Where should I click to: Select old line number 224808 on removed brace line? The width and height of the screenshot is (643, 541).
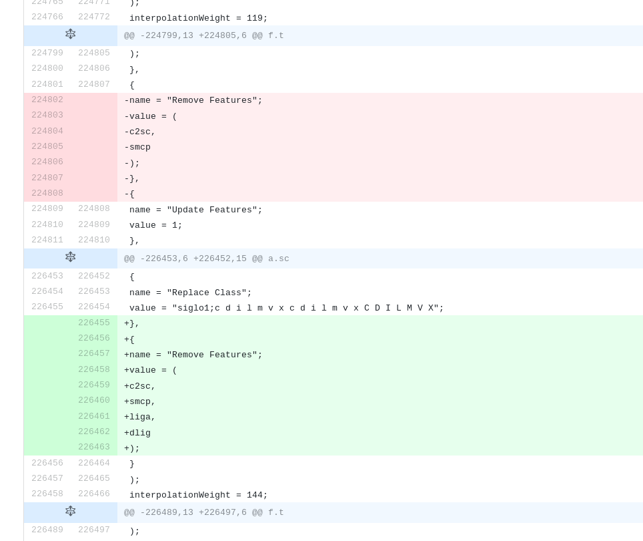47,193
